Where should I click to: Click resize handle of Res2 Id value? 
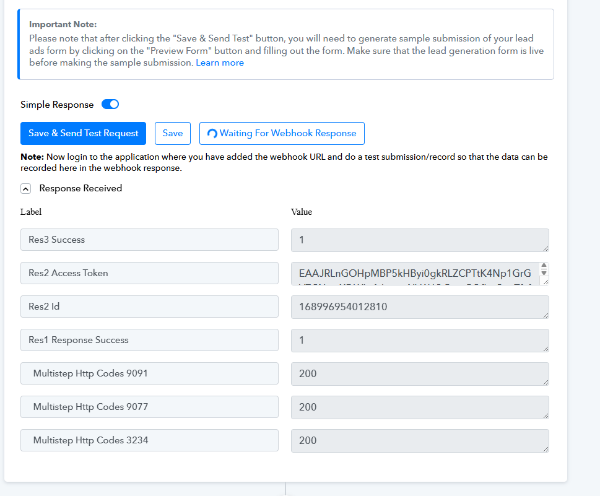(545, 315)
